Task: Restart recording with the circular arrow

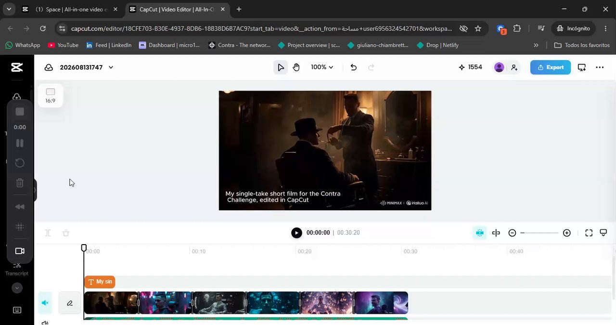Action: pos(20,163)
